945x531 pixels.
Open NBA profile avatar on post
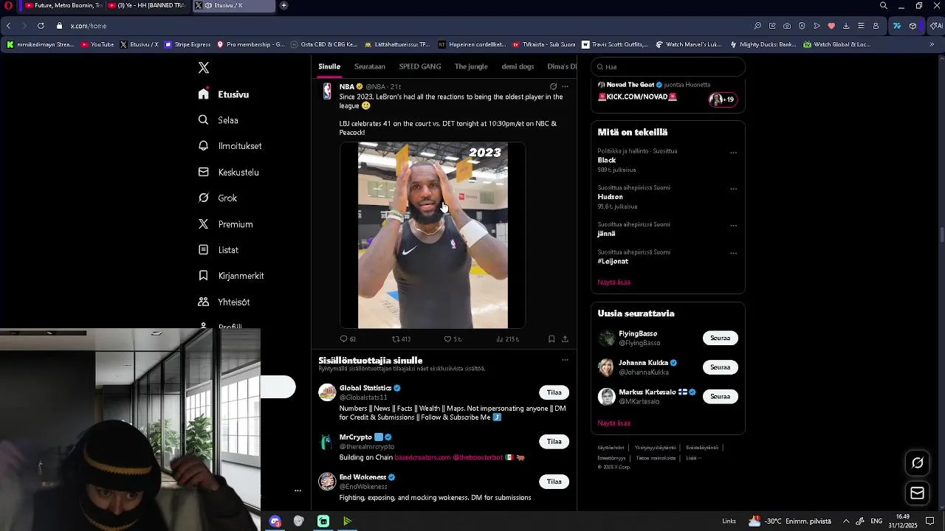point(327,91)
